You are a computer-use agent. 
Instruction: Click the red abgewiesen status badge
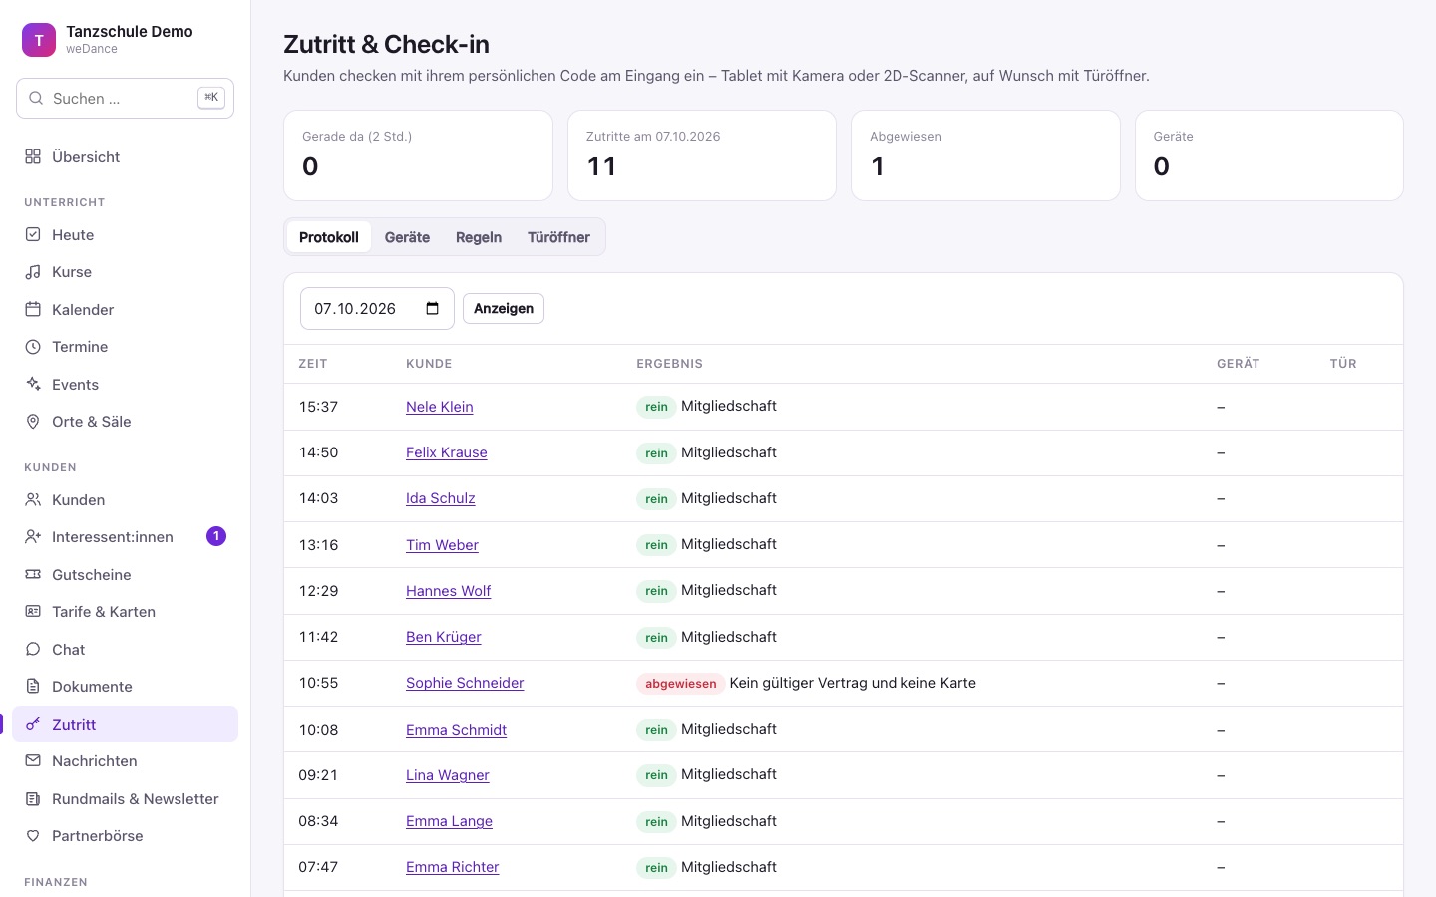(681, 683)
